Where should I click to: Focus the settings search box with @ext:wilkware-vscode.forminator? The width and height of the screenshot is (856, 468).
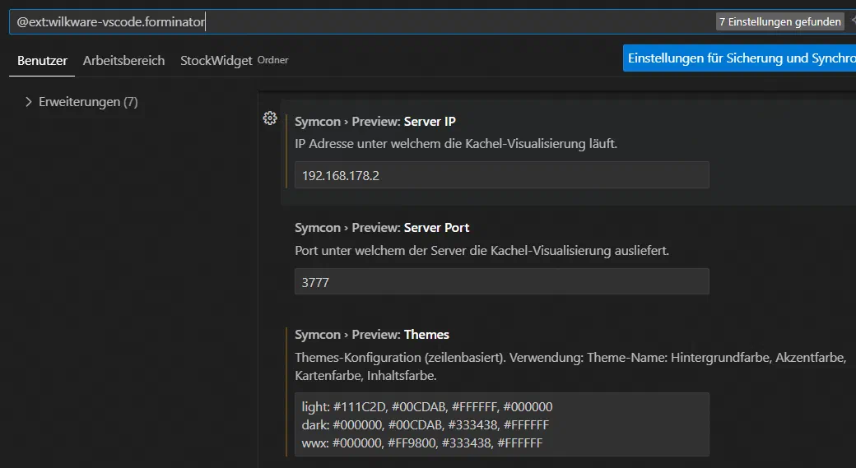pos(361,22)
